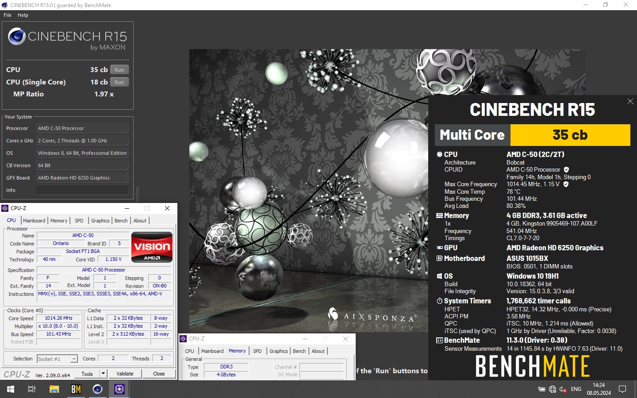The height and width of the screenshot is (398, 637).
Task: Click the Close button in CPU-Z
Action: tap(159, 374)
